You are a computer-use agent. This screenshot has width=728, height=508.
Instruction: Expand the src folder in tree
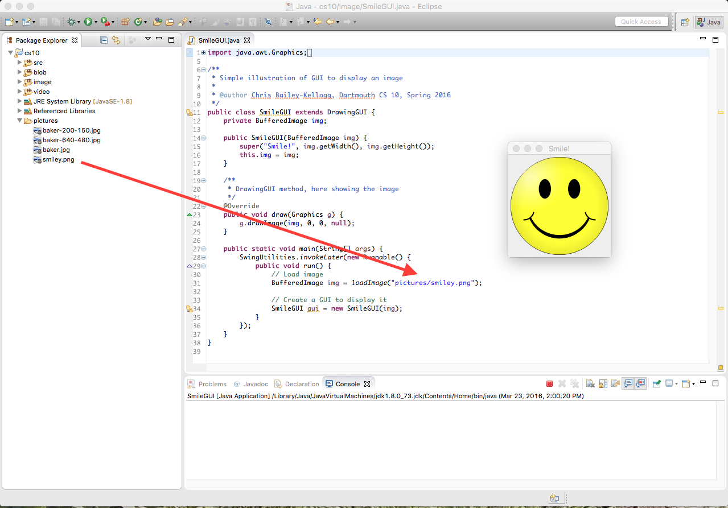tap(19, 63)
